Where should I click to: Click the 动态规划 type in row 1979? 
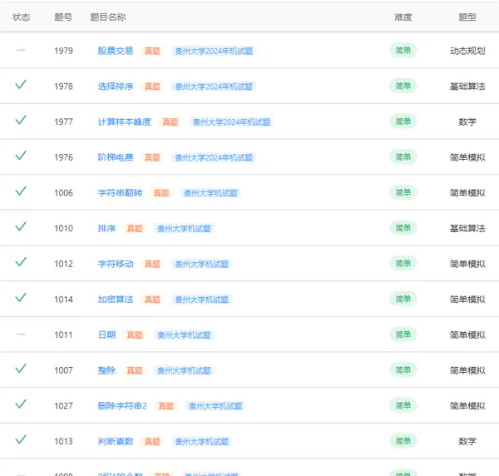(x=467, y=51)
